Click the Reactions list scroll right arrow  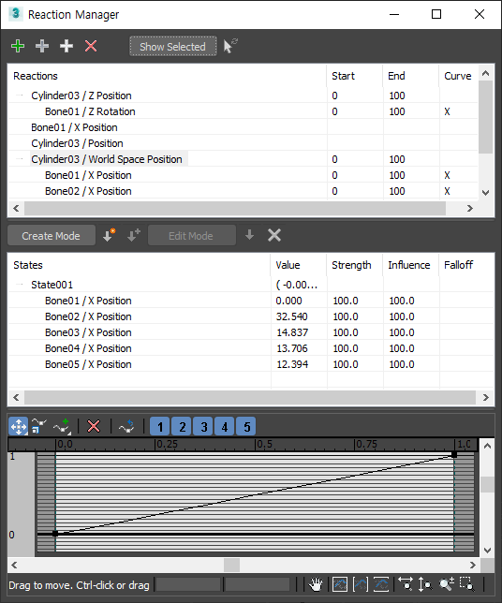[x=469, y=208]
